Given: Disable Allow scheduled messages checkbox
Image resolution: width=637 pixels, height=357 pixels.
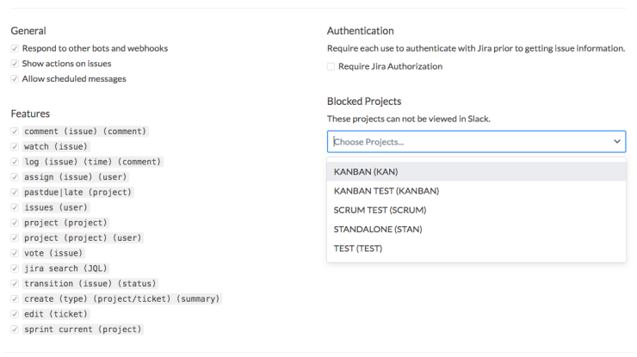Looking at the screenshot, I should pyautogui.click(x=15, y=79).
